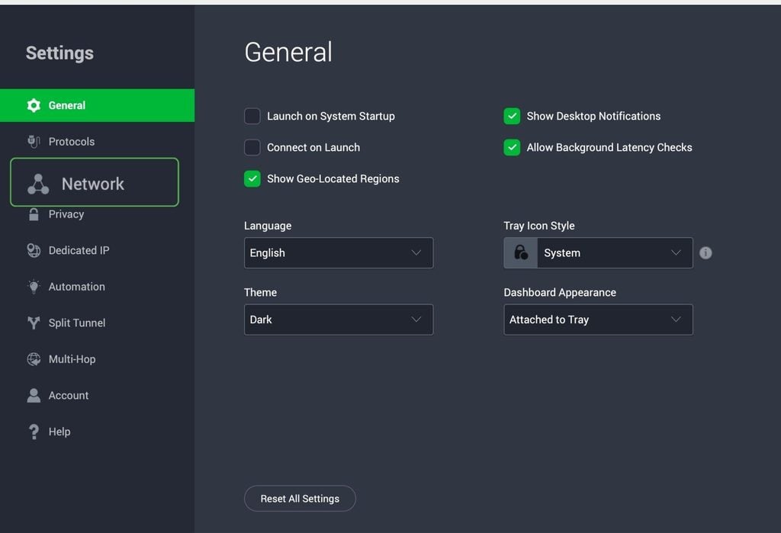
Task: Open the Dedicated IP tab
Action: (97, 250)
